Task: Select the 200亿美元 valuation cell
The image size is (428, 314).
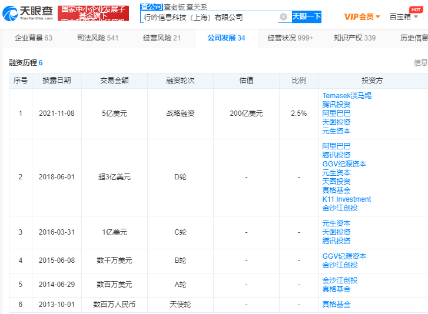Action: 246,113
